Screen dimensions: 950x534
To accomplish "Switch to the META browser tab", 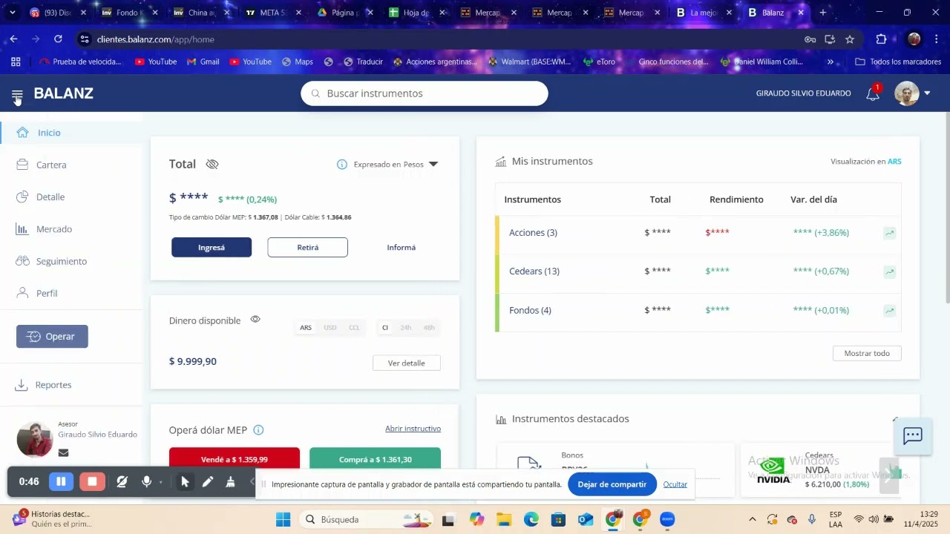I will (272, 13).
